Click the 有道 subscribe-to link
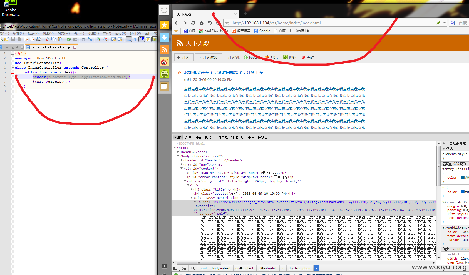Screen dimensions: 469x275 [308, 57]
